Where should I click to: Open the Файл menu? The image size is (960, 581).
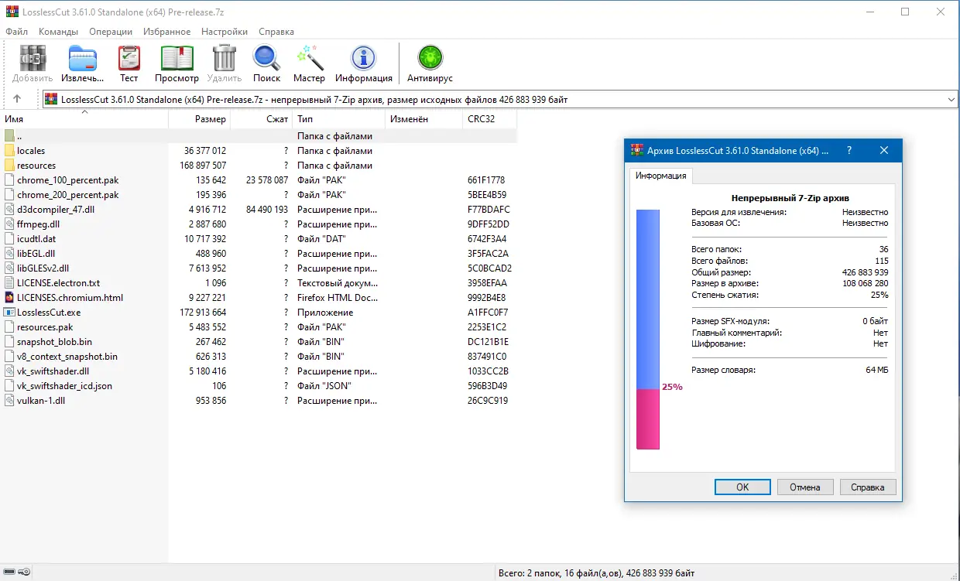[16, 32]
